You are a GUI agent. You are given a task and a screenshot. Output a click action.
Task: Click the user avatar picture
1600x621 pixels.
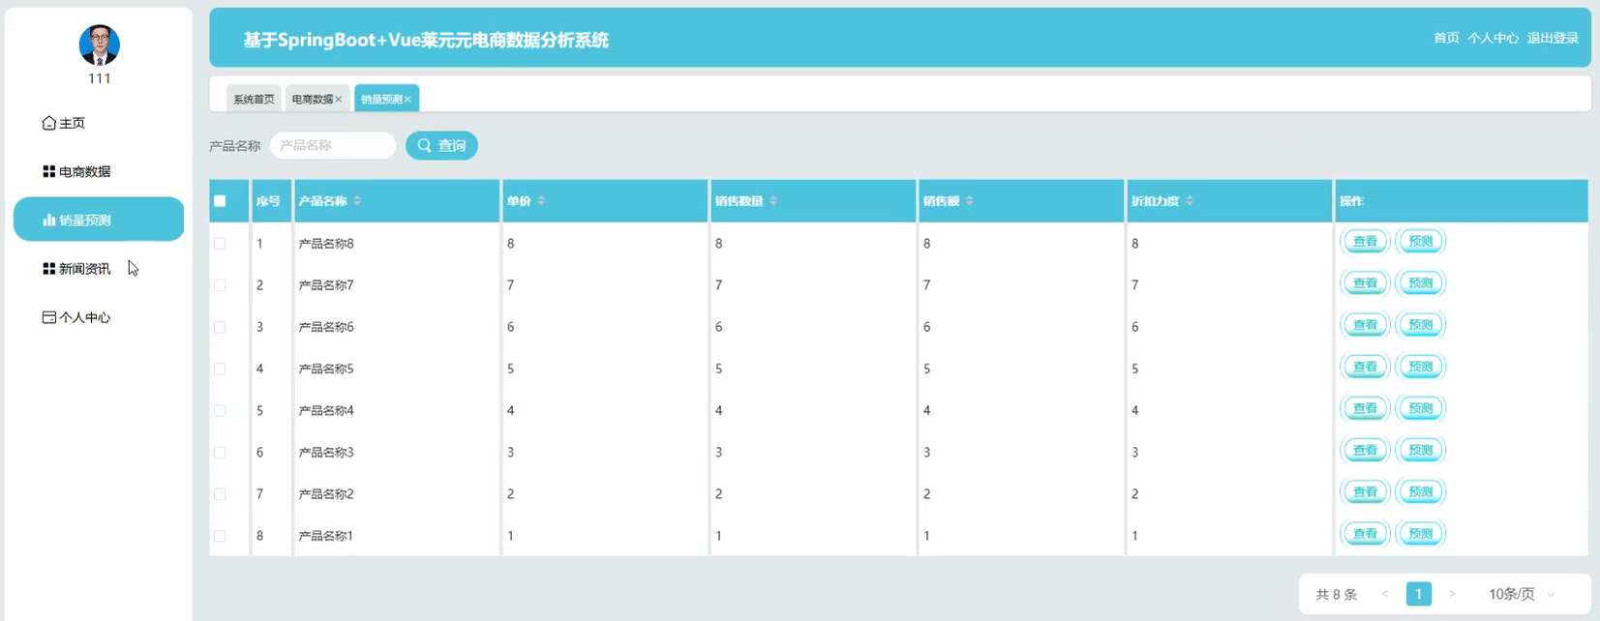(x=99, y=44)
